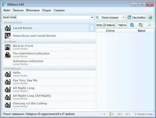
Task: Minimize the VKMusic window
Action: pos(134,4)
